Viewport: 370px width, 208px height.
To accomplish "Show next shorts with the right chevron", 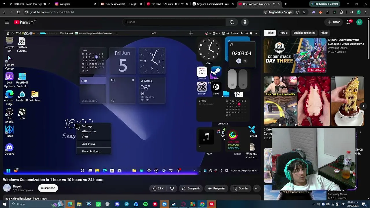I will [363, 106].
